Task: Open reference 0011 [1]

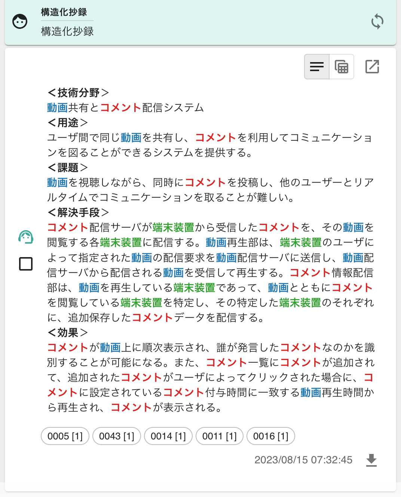Action: click(219, 436)
